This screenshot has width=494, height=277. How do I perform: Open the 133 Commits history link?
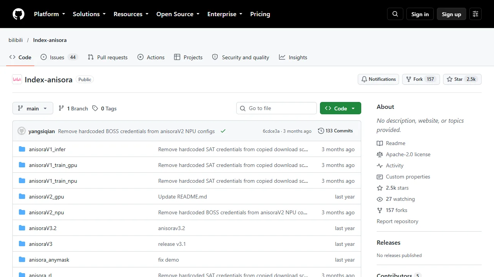pyautogui.click(x=335, y=131)
